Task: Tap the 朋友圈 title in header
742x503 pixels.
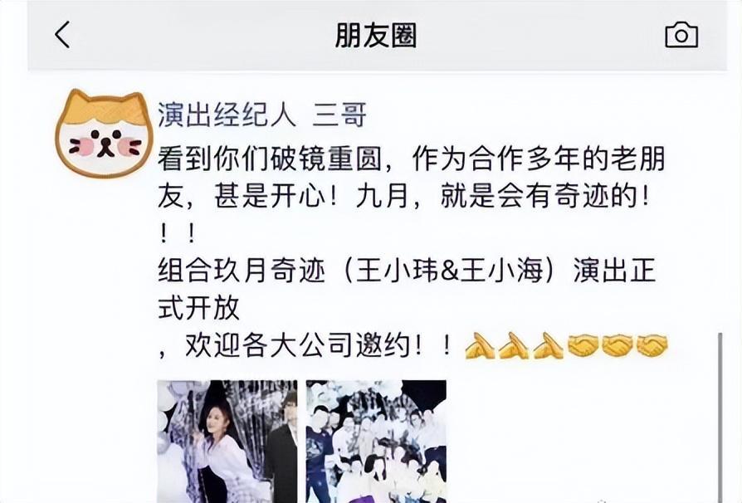Action: [x=376, y=36]
